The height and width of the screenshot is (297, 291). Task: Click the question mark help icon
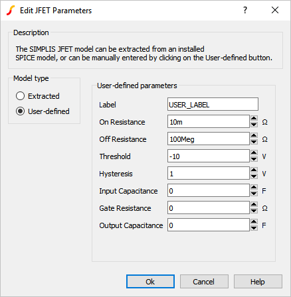click(x=245, y=10)
